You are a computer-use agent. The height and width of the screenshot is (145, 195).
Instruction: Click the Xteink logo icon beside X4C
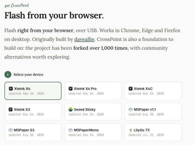(x=131, y=88)
